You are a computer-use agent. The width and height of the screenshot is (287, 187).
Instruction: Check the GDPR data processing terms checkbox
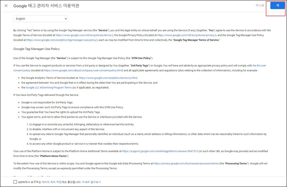point(15,182)
